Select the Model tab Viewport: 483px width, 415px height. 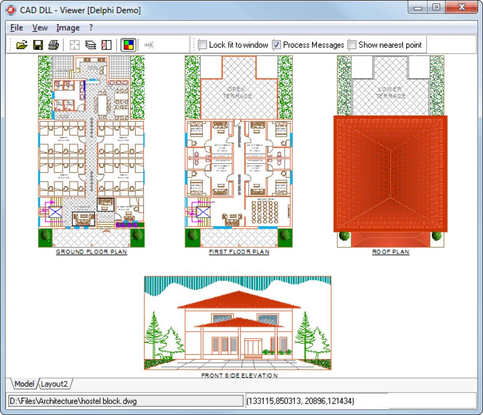(25, 384)
